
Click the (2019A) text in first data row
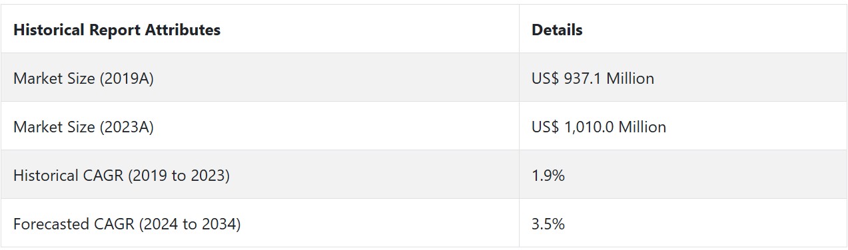pos(127,78)
